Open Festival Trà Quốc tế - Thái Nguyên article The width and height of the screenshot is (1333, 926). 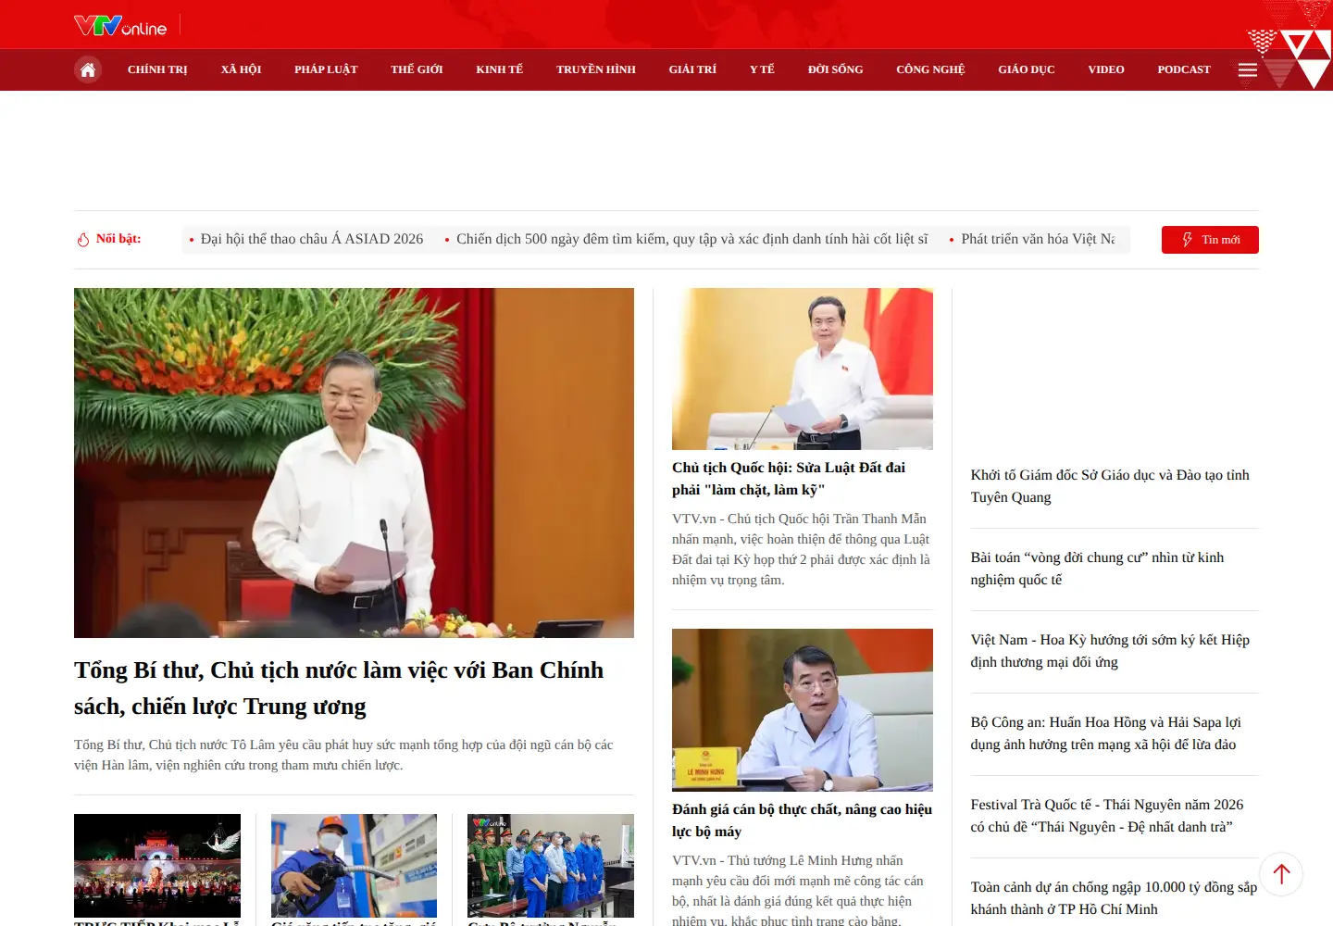[x=1107, y=816]
